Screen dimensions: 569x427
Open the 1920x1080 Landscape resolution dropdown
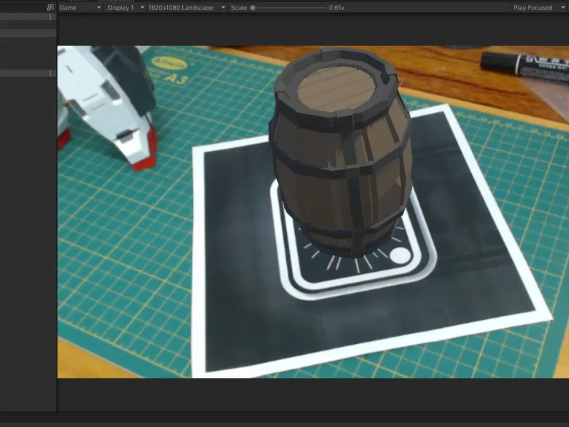pyautogui.click(x=187, y=8)
